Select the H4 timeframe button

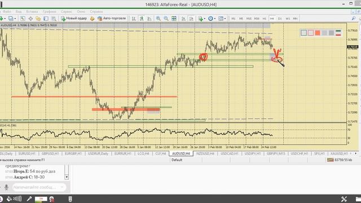272,19
